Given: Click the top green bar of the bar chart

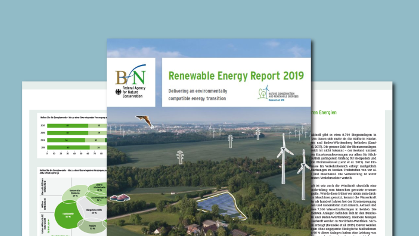Looking at the screenshot, I should click(x=67, y=126).
